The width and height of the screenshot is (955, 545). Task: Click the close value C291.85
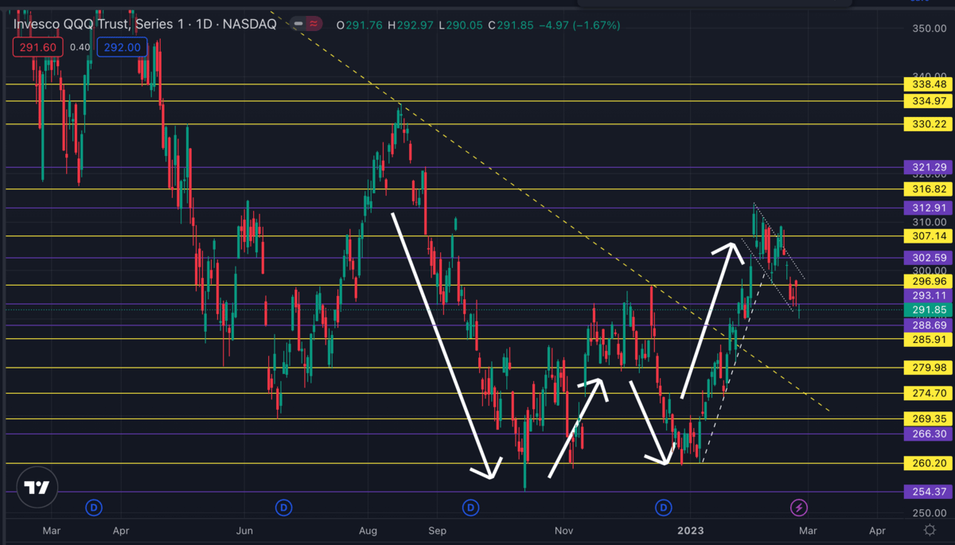coord(509,25)
